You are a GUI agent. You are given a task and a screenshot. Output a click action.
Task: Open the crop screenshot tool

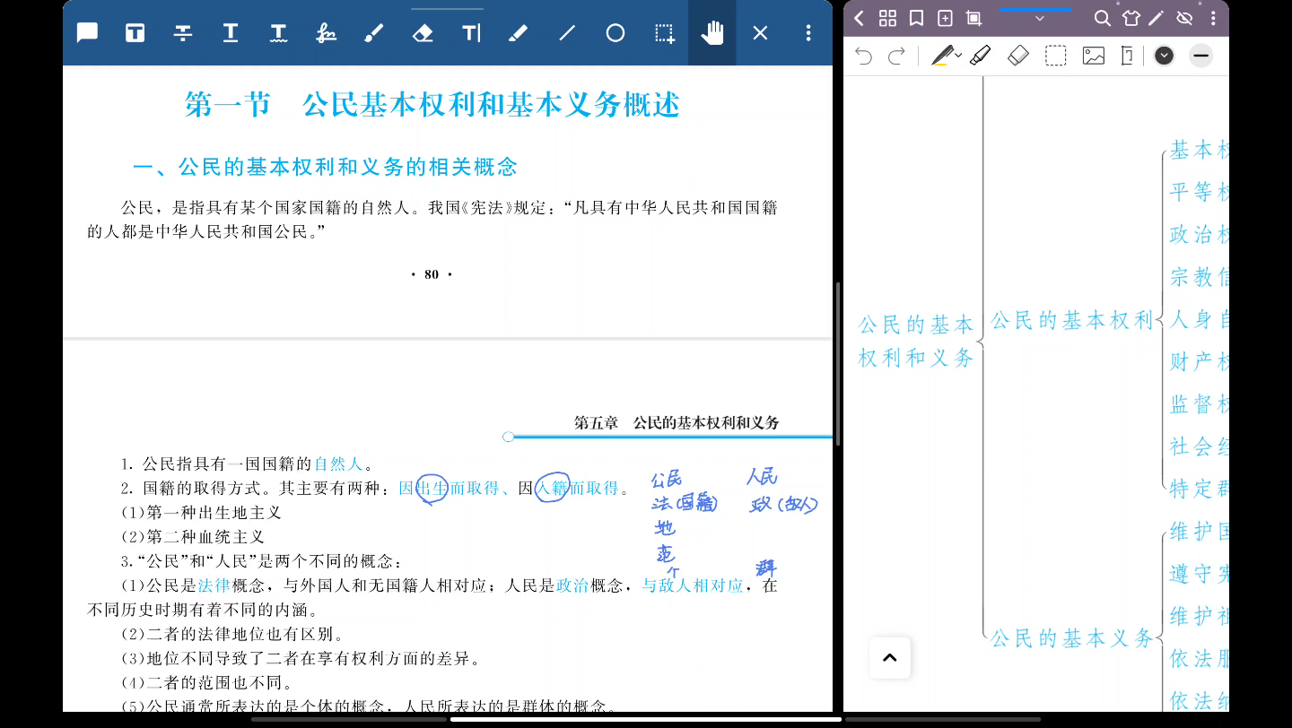click(x=973, y=18)
